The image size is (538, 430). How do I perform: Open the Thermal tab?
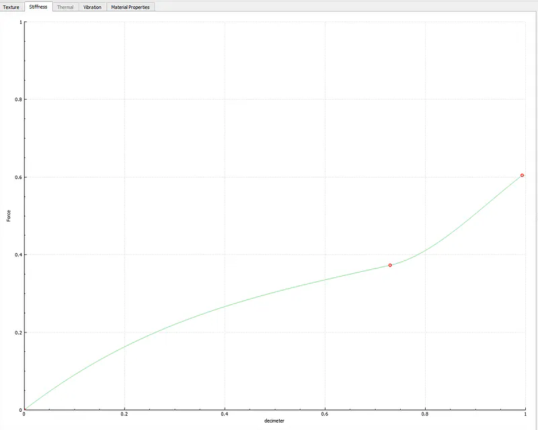[65, 7]
